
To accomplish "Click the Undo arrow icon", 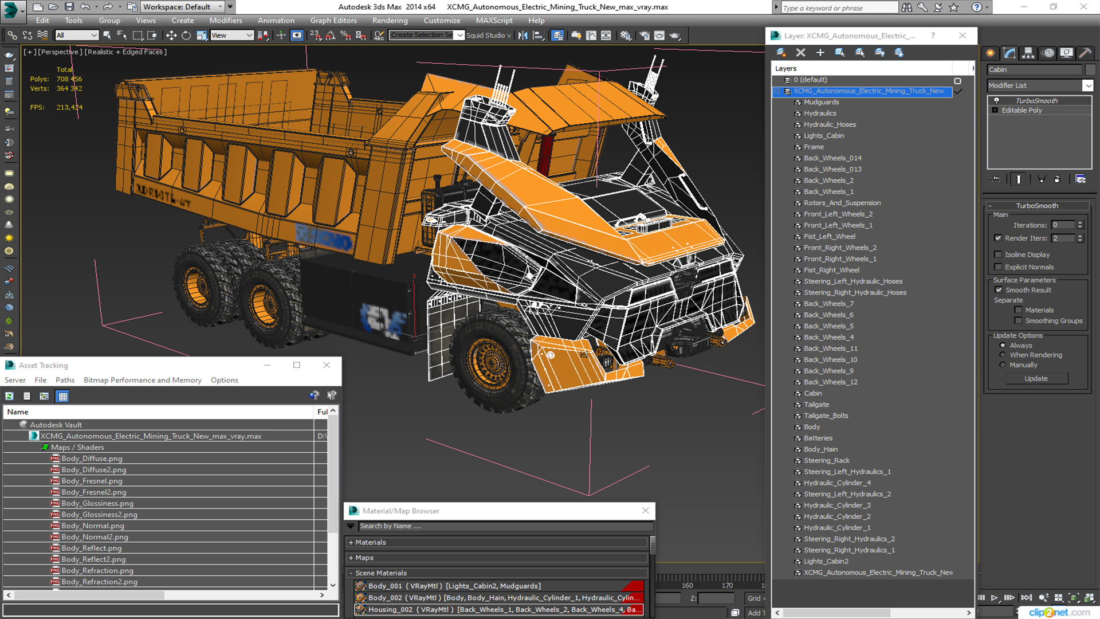I will pos(85,7).
